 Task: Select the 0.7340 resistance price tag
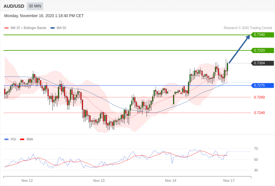click(x=263, y=35)
